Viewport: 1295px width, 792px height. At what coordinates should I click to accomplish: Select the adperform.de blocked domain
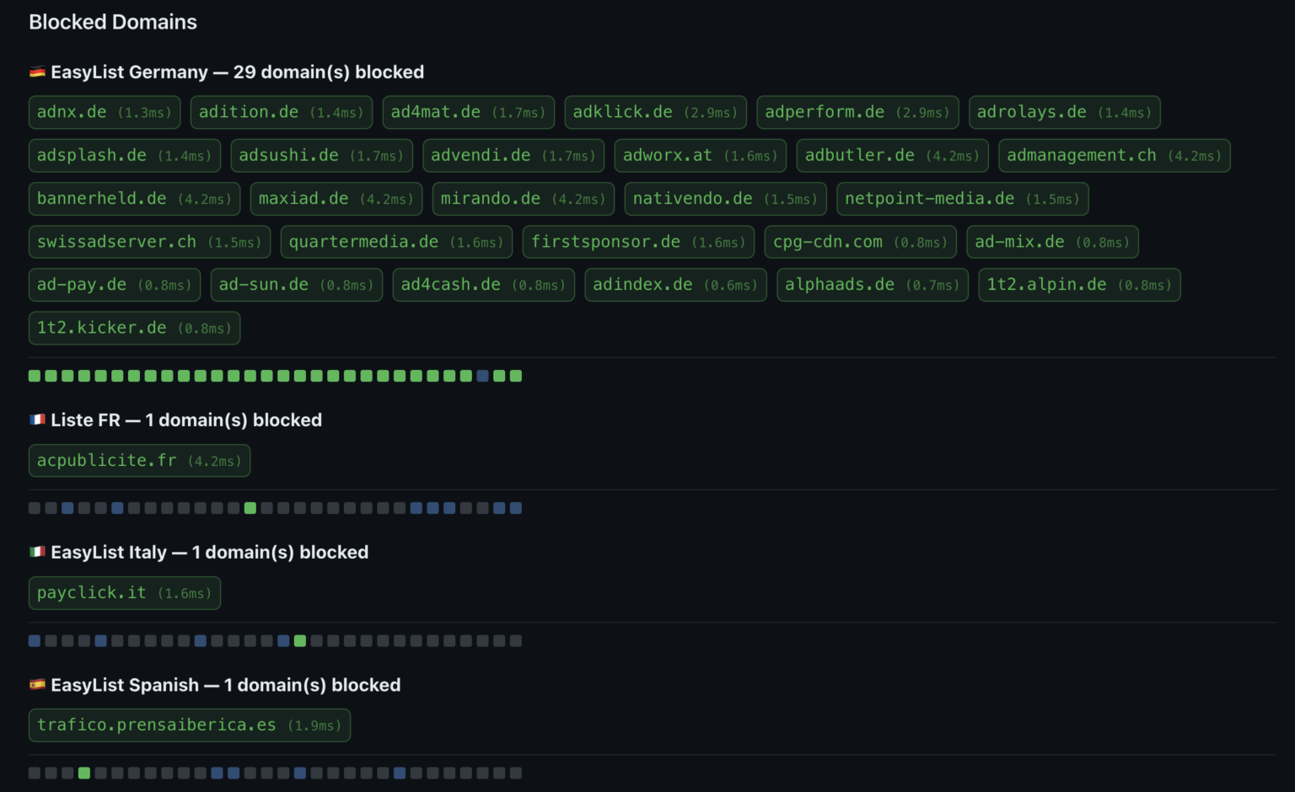click(857, 112)
